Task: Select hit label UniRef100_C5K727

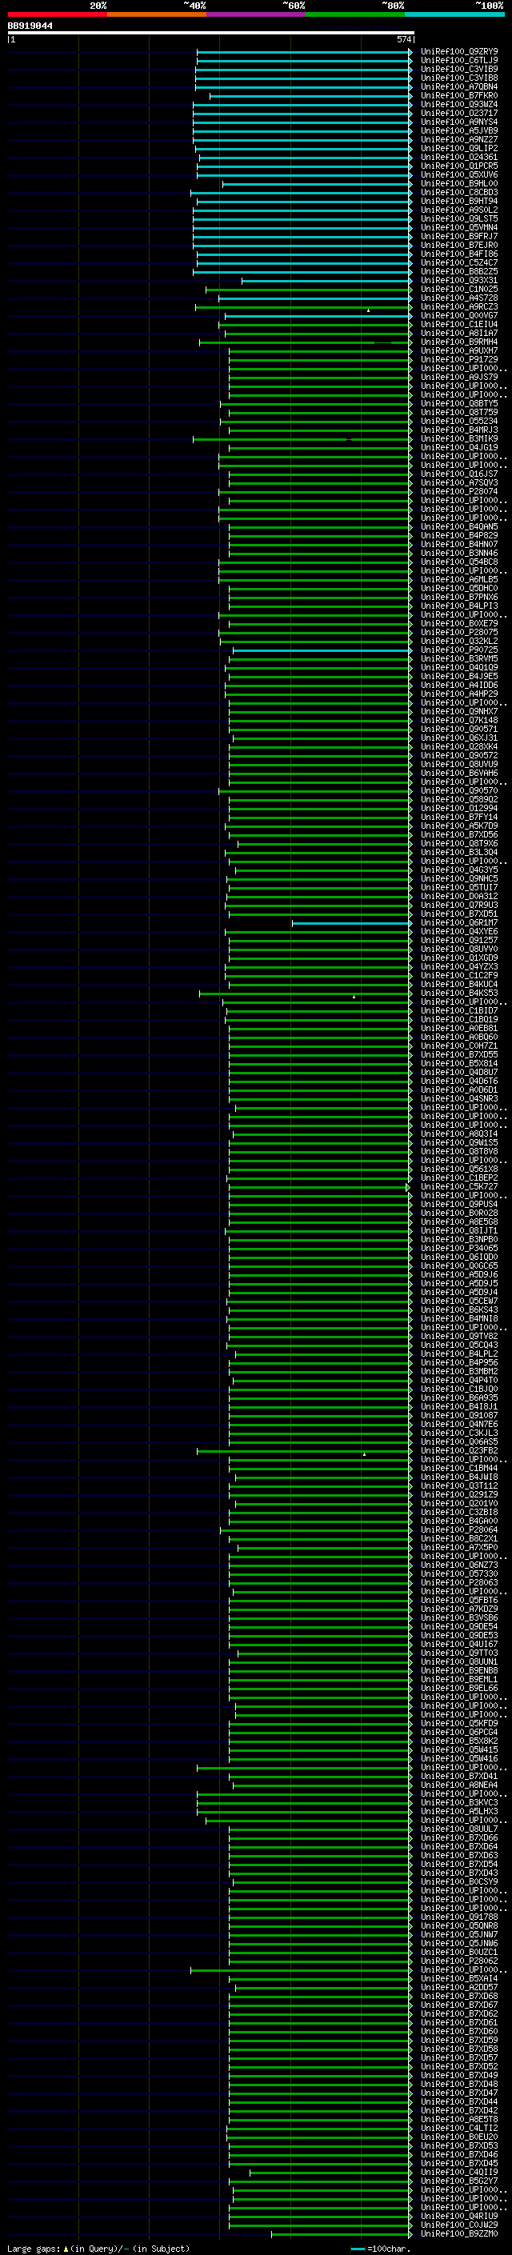Action: [458, 1187]
